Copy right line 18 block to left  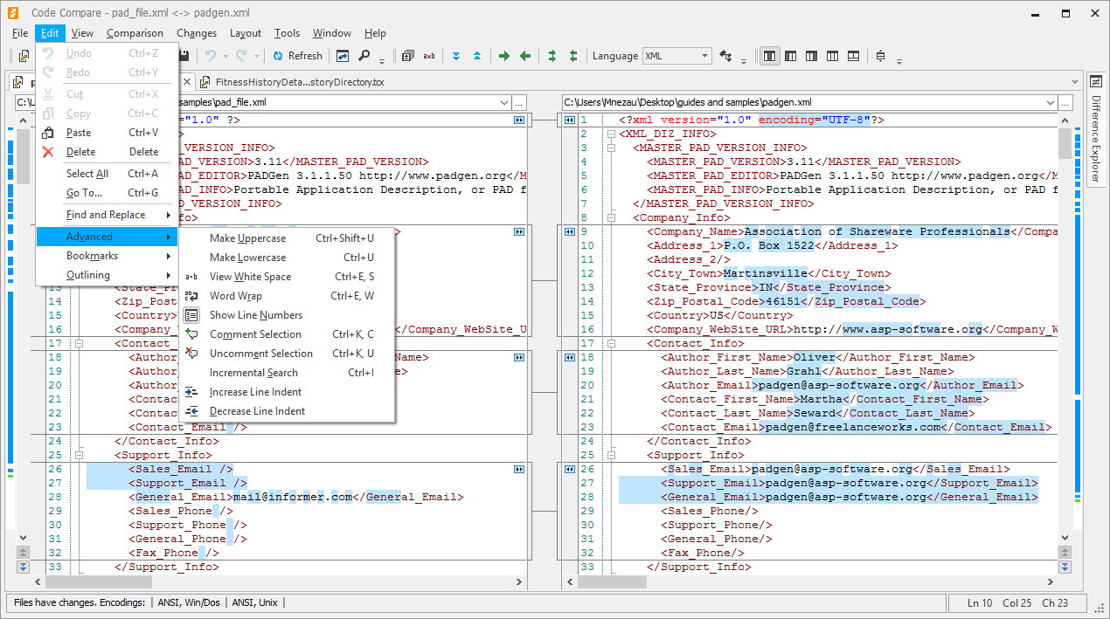coord(569,357)
